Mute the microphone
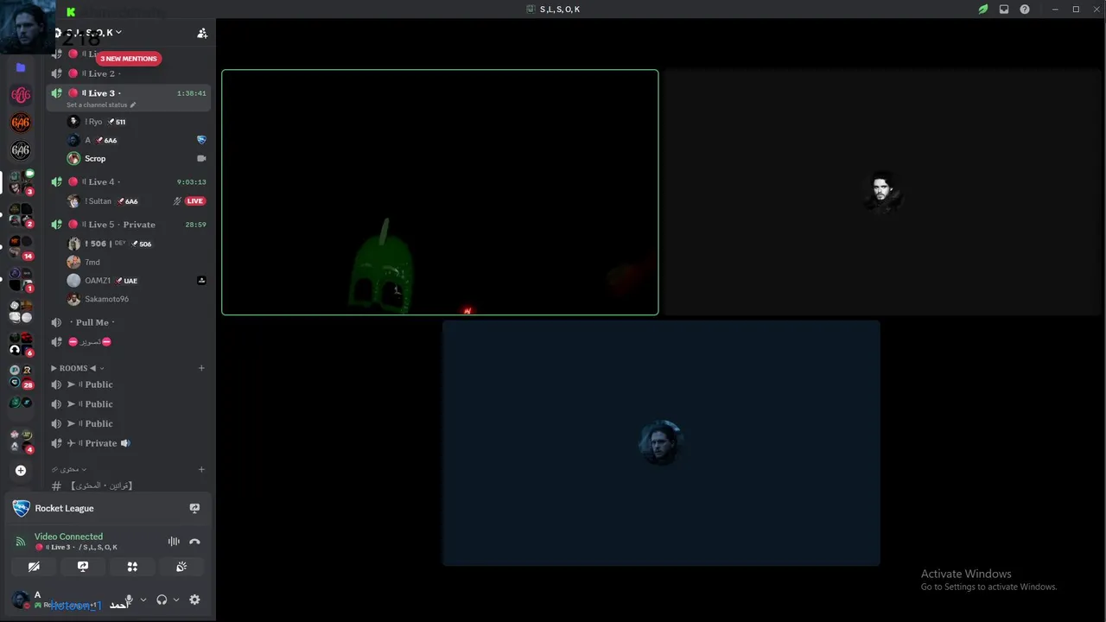The width and height of the screenshot is (1106, 622). 129,600
